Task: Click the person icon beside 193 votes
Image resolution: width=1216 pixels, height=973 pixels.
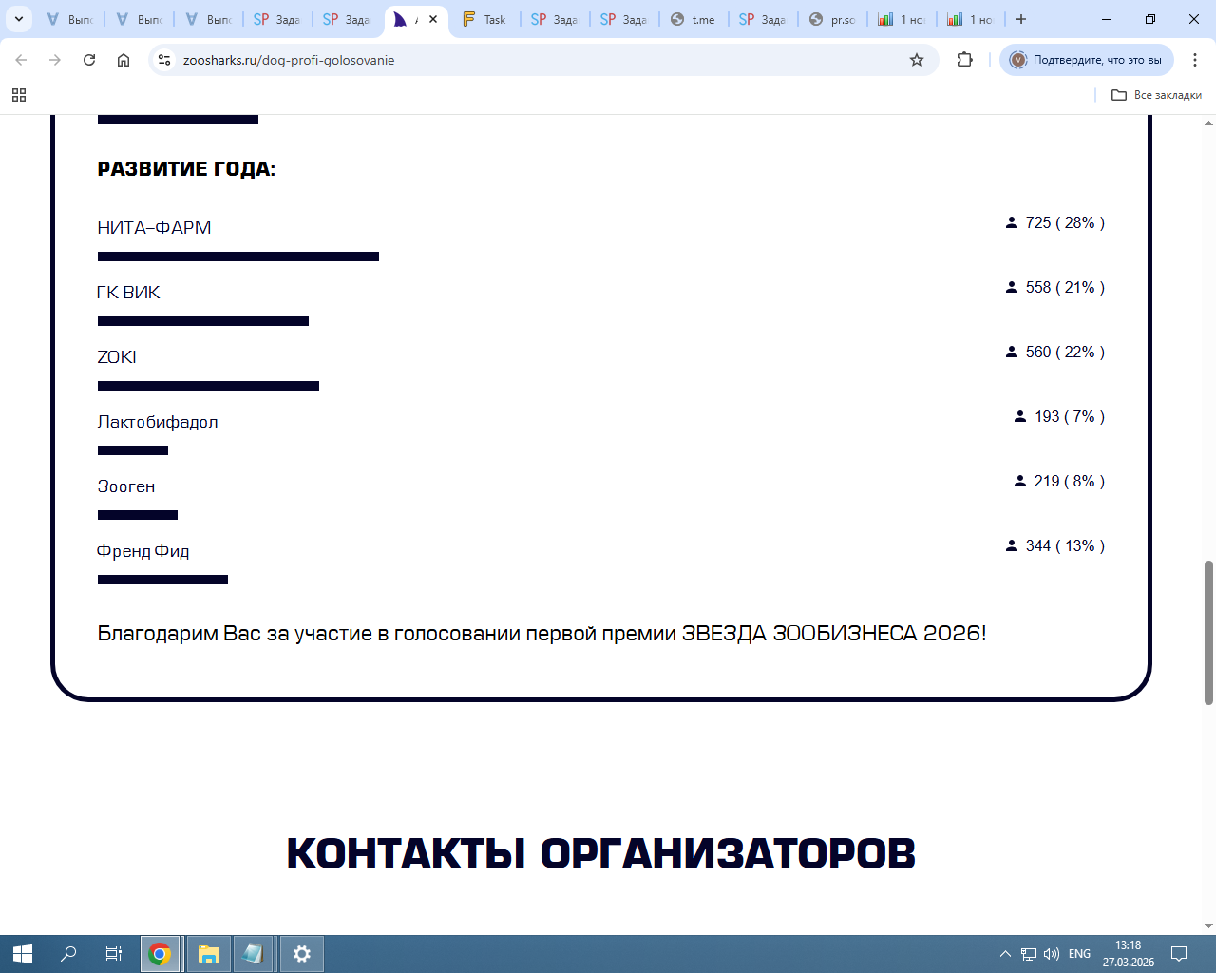Action: point(1020,416)
